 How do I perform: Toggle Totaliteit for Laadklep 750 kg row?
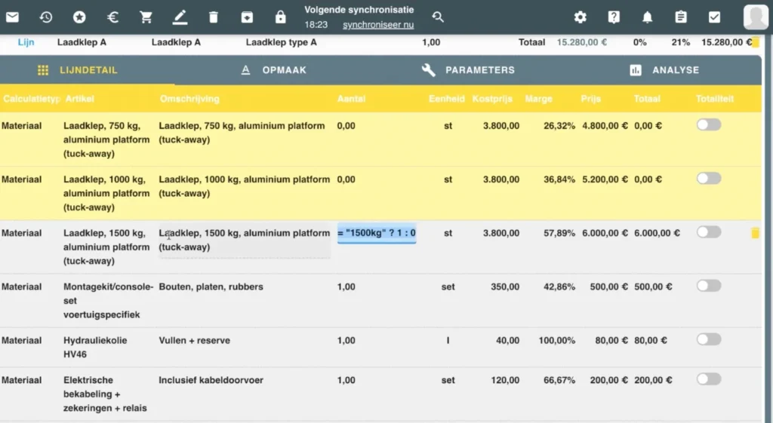point(709,125)
